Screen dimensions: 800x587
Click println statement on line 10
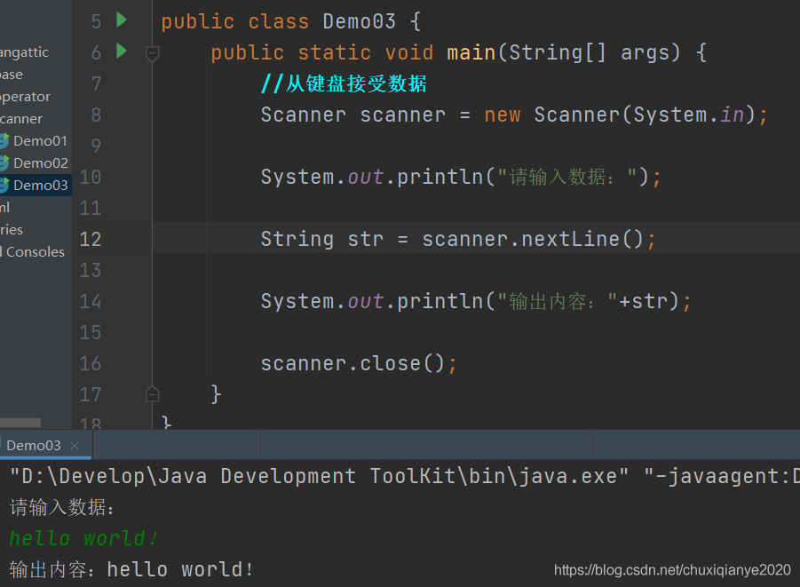(x=461, y=177)
